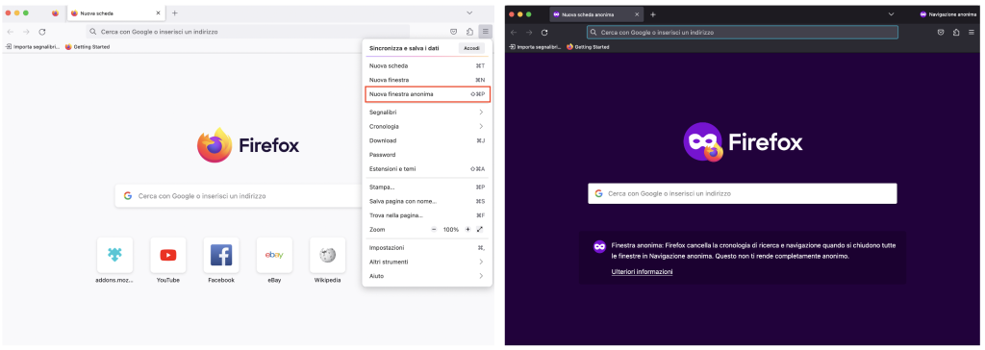Go back in private window
Screen dimensions: 985x350
(x=514, y=32)
